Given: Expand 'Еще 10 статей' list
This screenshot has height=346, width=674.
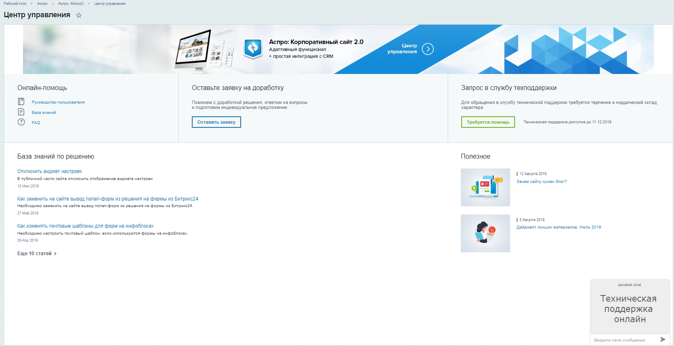Looking at the screenshot, I should coord(37,254).
